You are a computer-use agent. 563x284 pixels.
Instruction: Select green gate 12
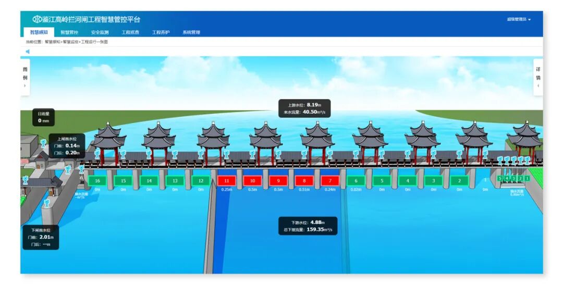(201, 181)
